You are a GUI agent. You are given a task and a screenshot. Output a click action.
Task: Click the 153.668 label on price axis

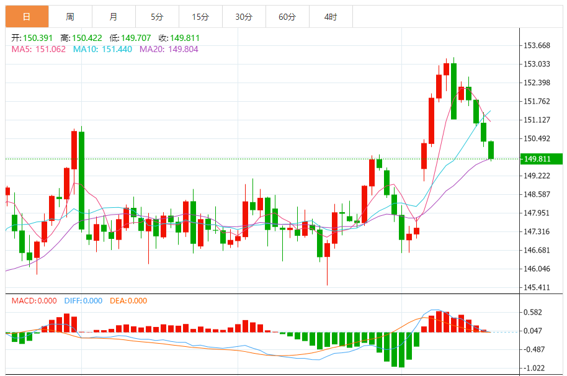pos(537,45)
